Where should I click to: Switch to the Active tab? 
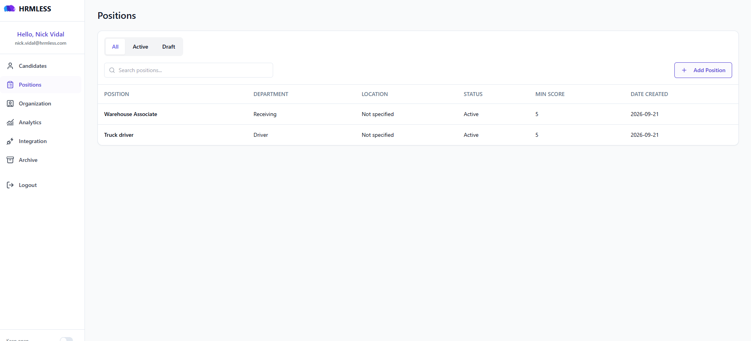coord(140,47)
